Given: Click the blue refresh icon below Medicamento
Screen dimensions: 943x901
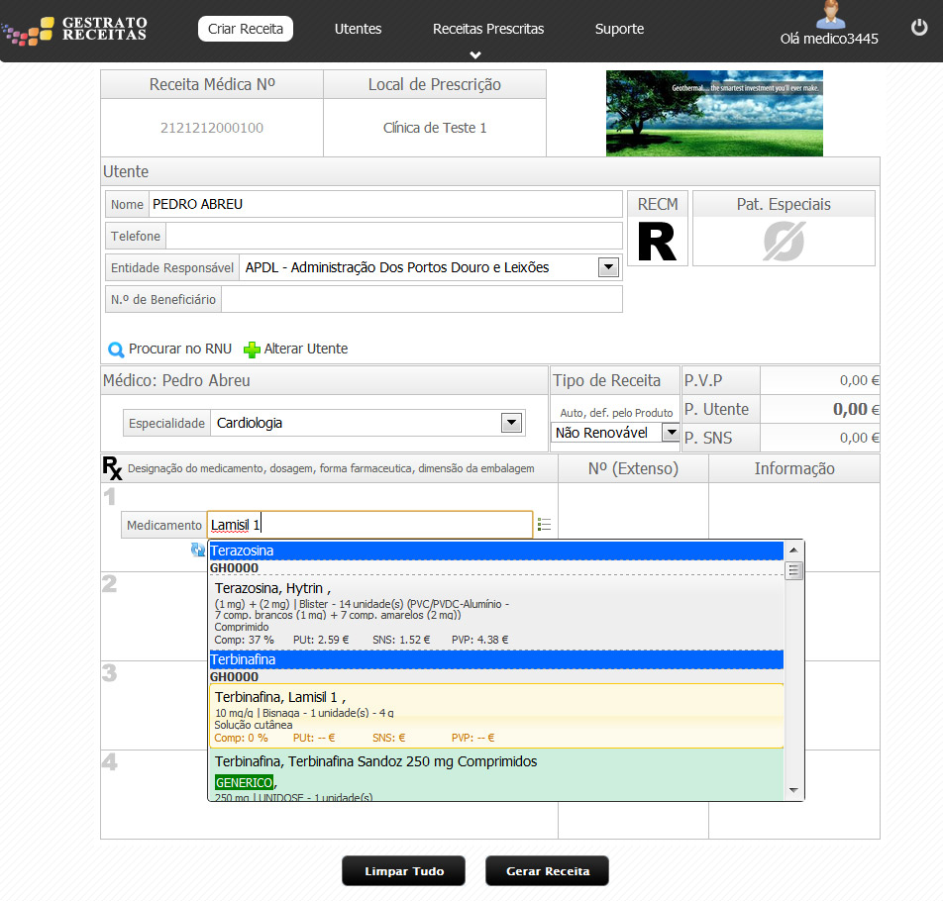Looking at the screenshot, I should pos(198,550).
